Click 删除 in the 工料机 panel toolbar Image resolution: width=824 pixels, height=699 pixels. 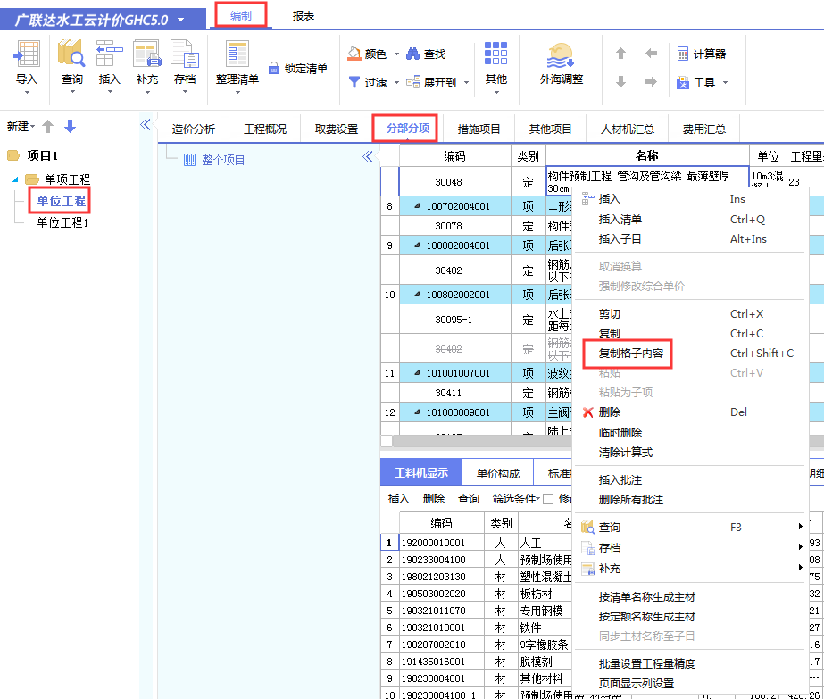pos(435,498)
